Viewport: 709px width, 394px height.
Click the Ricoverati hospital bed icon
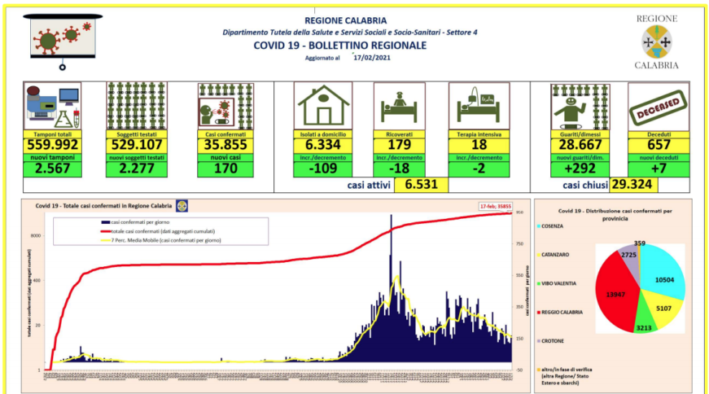400,105
